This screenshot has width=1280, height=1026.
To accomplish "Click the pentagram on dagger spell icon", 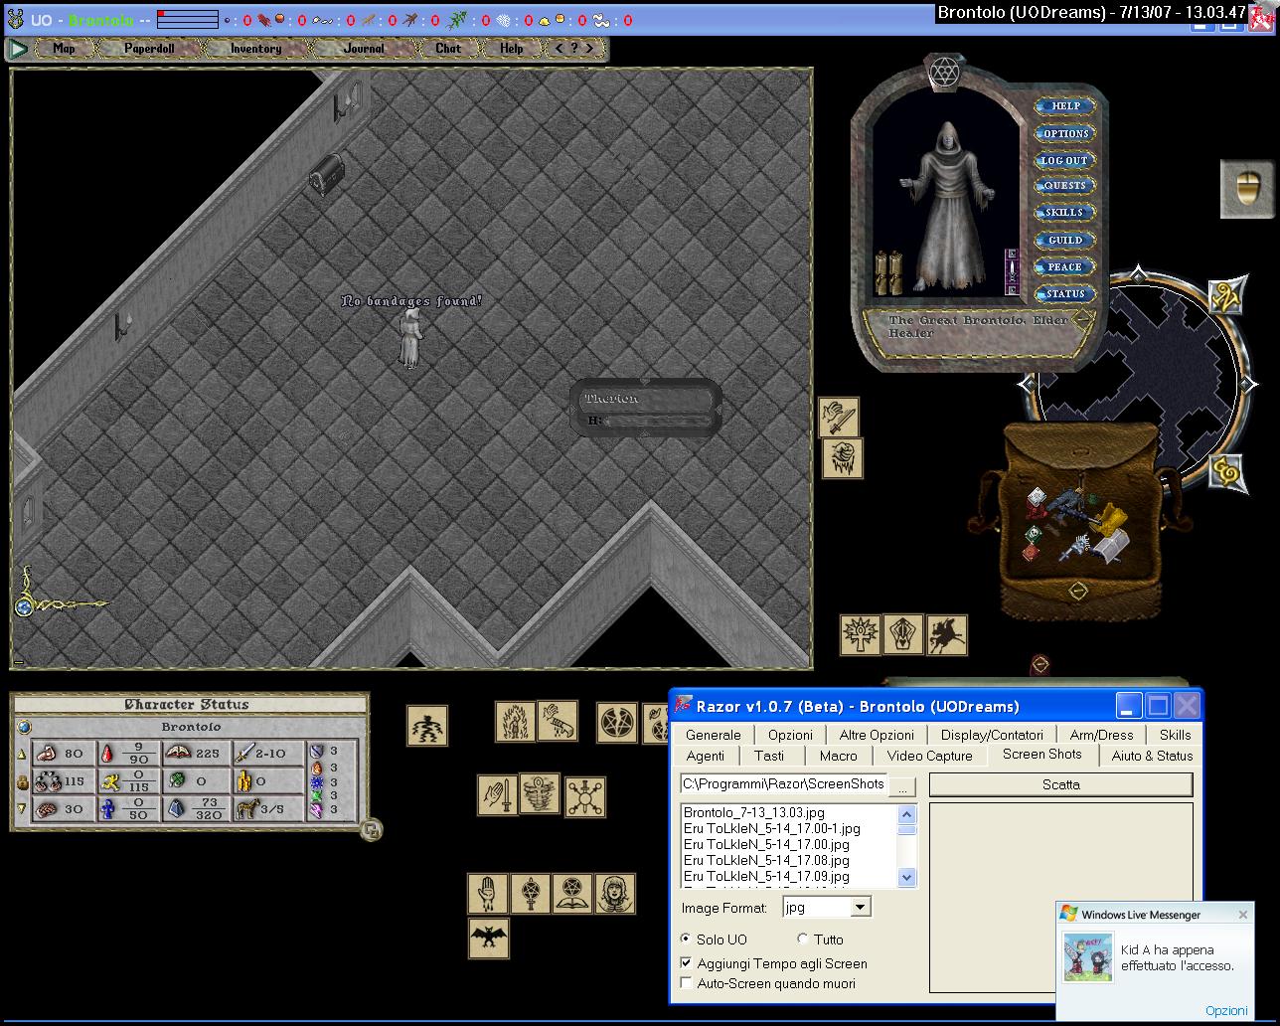I will pos(531,893).
